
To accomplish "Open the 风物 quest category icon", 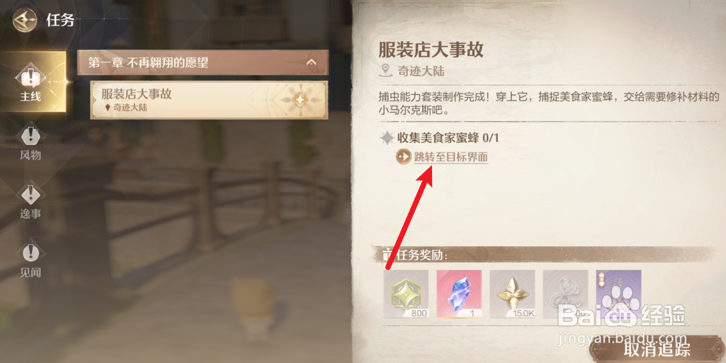I will 31,137.
